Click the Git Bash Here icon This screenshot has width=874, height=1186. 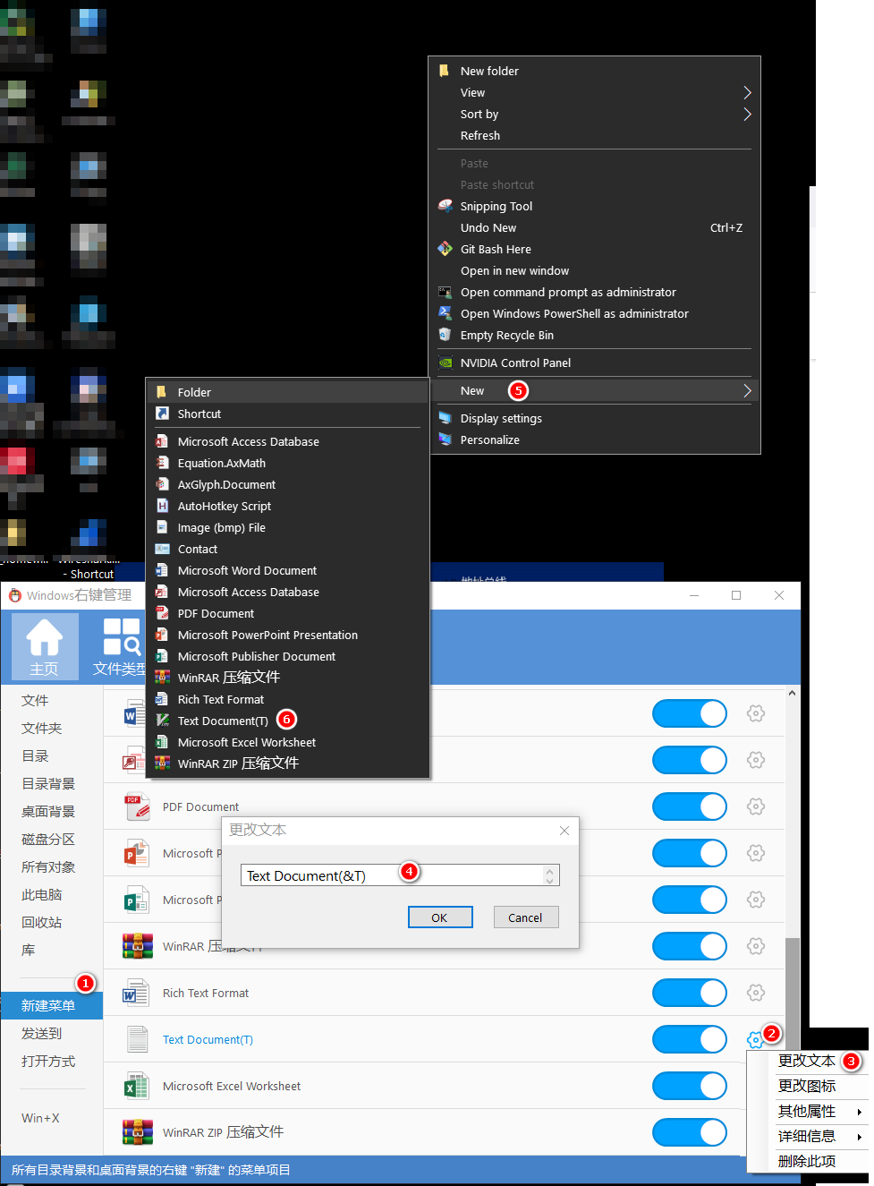tap(445, 249)
